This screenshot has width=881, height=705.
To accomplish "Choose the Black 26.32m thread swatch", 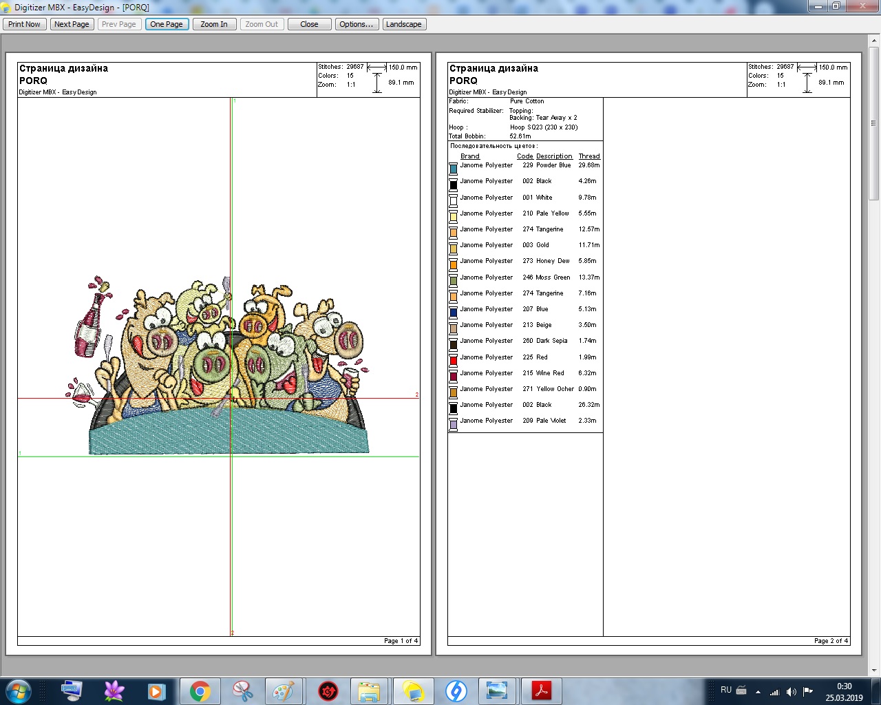I will (453, 408).
